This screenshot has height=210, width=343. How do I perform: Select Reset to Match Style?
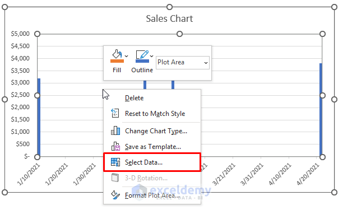(x=152, y=114)
